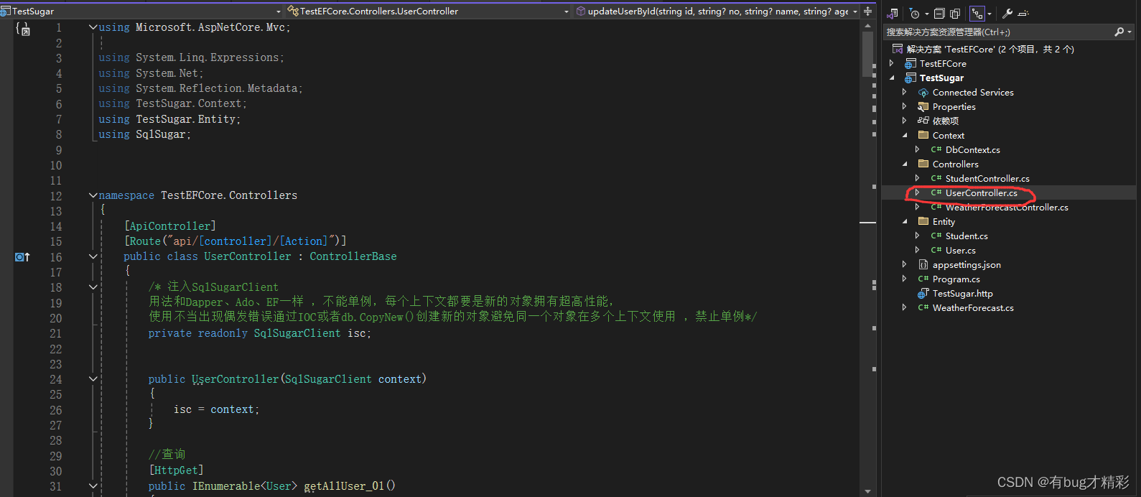Click the C# icon beside User.cs
Screen dimensions: 1141x497
[936, 250]
